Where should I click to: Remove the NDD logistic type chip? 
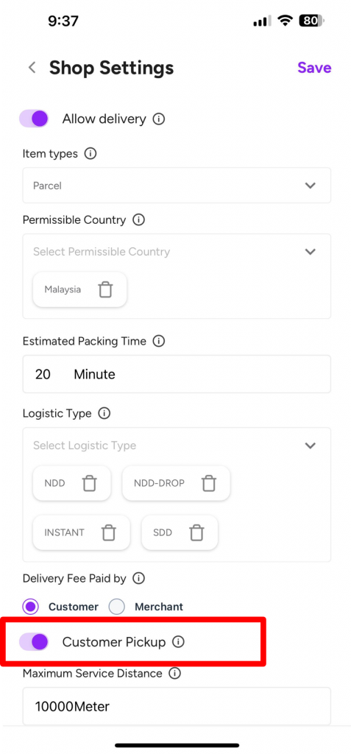(90, 483)
